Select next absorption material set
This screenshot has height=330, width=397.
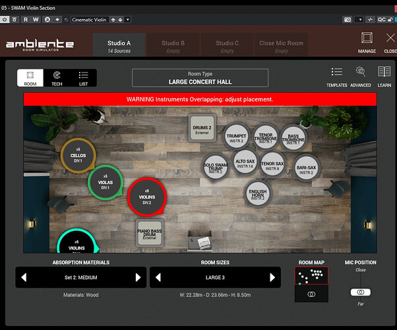coord(138,277)
